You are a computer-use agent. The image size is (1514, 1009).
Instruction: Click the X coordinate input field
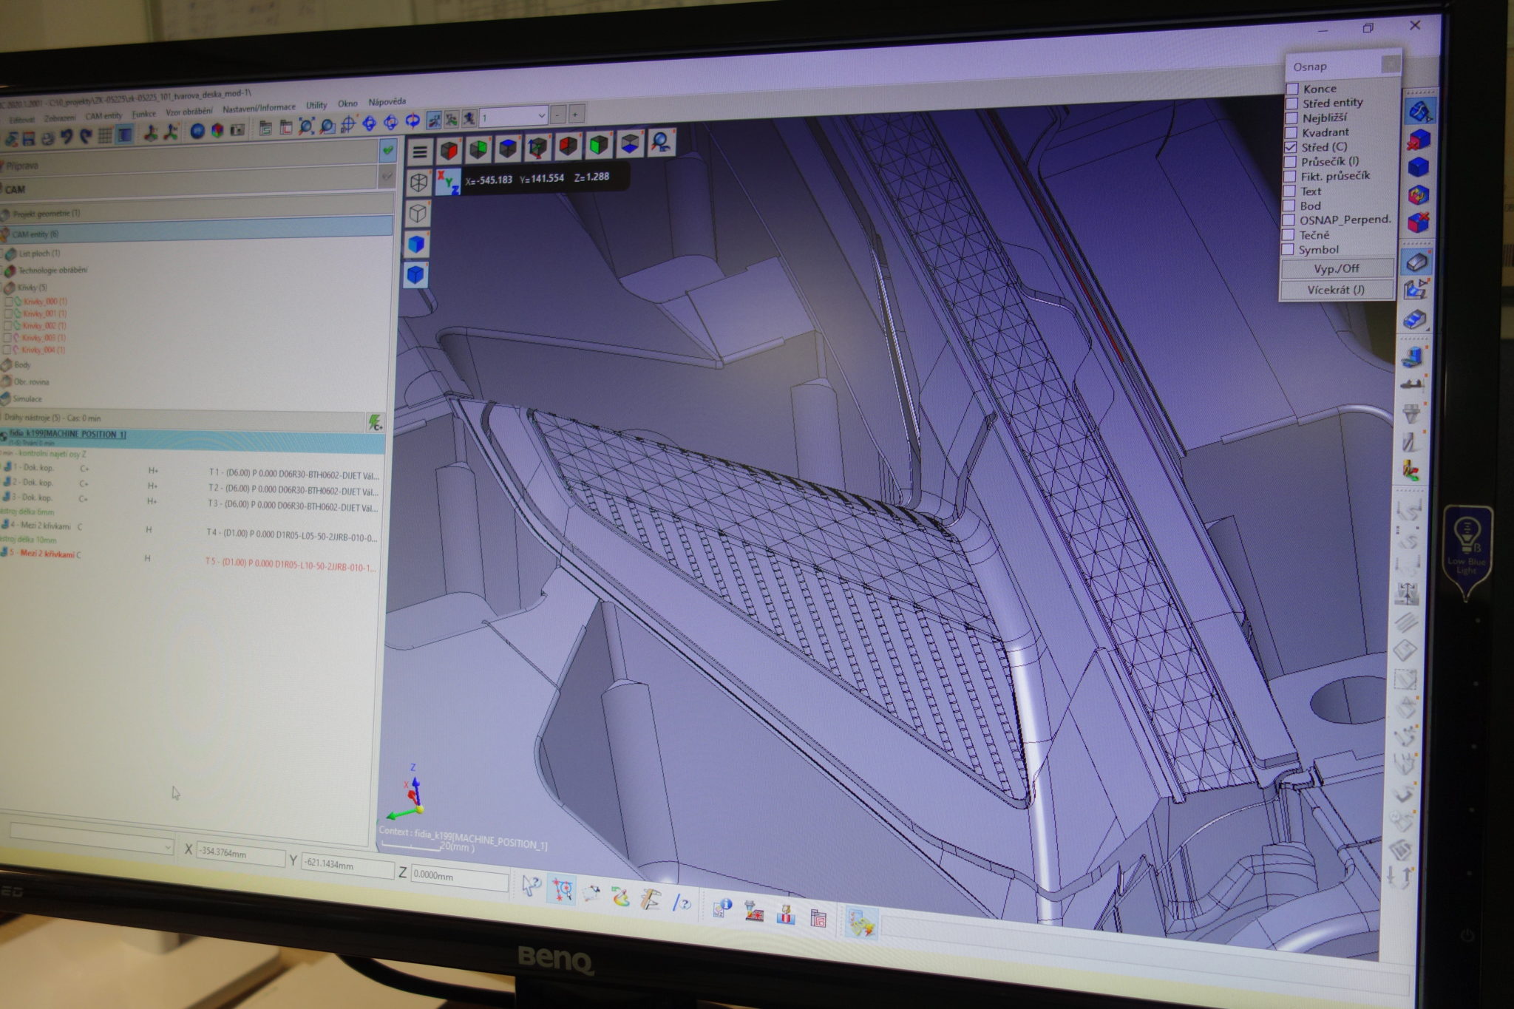tap(240, 855)
